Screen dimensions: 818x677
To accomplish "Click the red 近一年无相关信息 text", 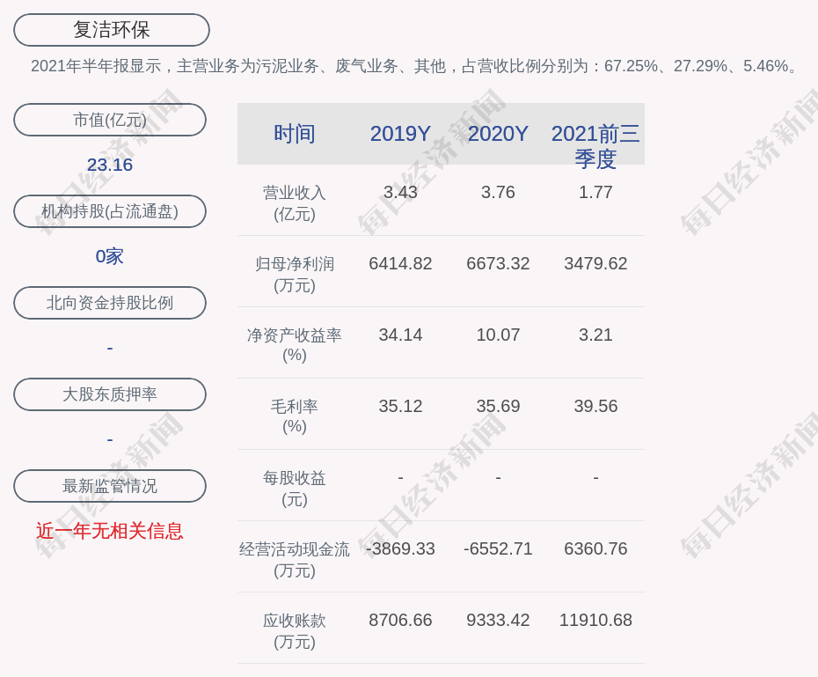I will pos(110,531).
